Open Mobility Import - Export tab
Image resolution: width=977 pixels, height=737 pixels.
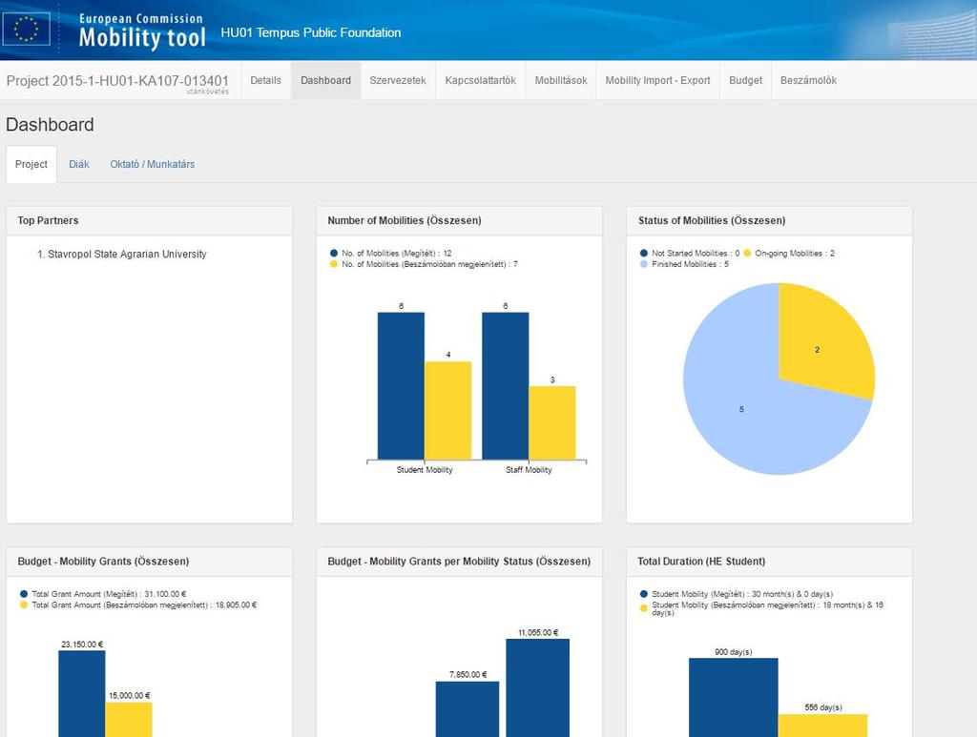[657, 80]
